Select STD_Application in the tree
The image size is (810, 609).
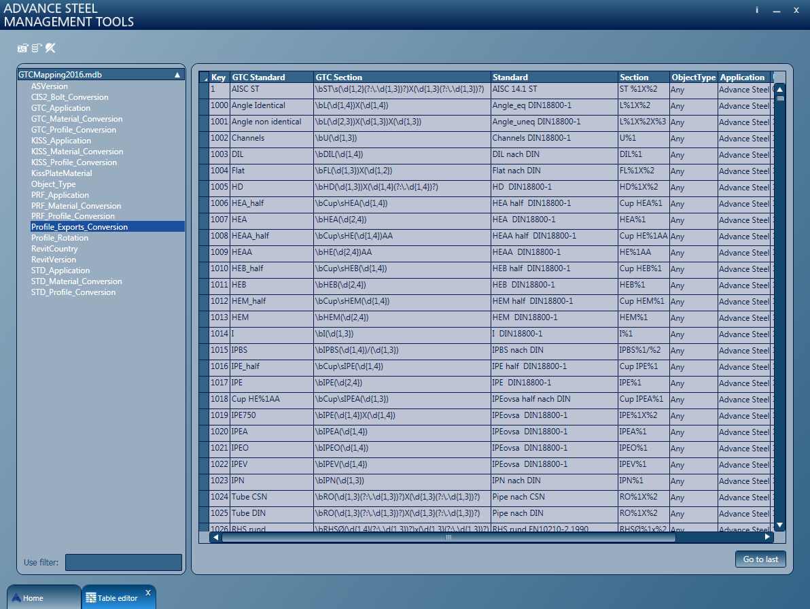pyautogui.click(x=60, y=270)
